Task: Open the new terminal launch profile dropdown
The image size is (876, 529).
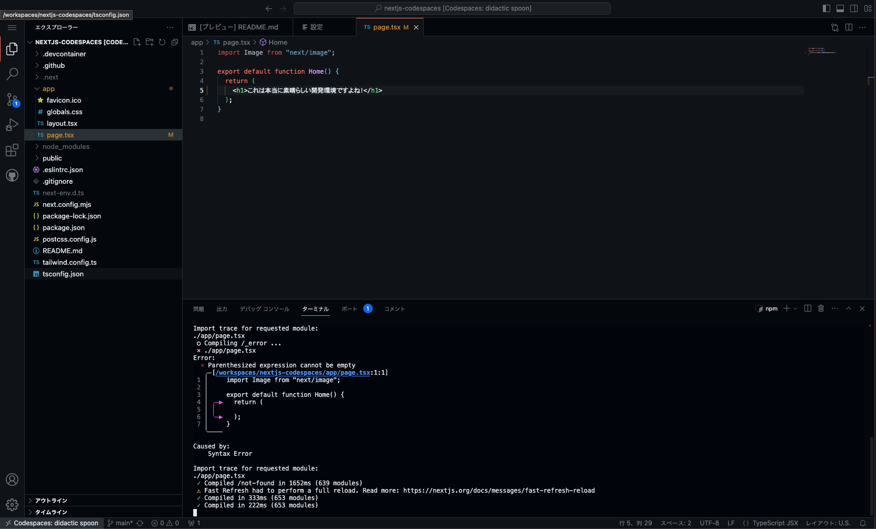Action: click(795, 308)
